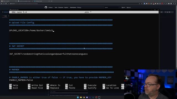Open Chrome from the taskbar
The height and width of the screenshot is (99, 177).
pos(84,97)
